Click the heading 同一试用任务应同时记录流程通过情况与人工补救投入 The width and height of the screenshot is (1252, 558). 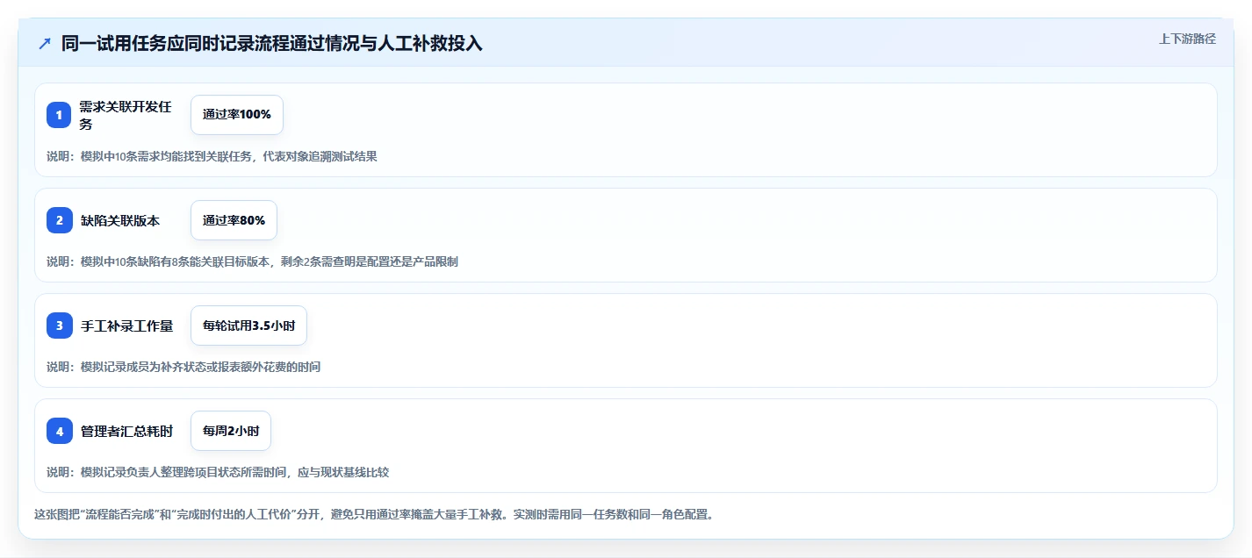(272, 43)
